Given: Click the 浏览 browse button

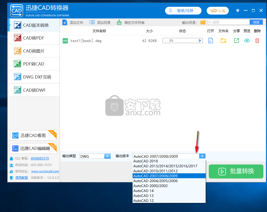Looking at the screenshot, I should point(256,22).
